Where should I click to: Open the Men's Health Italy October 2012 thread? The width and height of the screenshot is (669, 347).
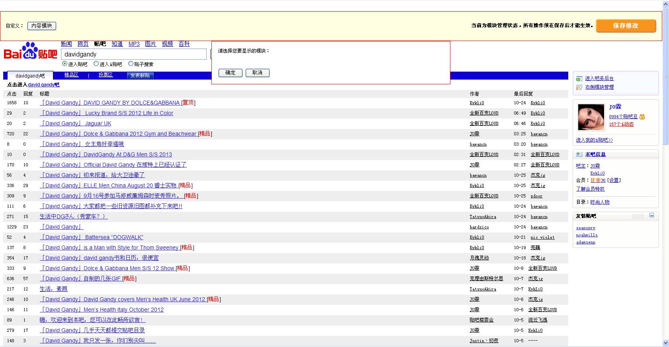tap(102, 310)
